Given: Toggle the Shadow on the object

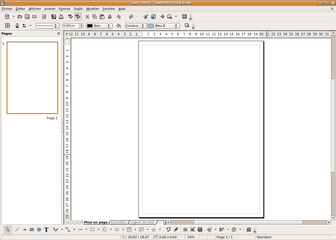Looking at the screenshot, I should [x=187, y=25].
